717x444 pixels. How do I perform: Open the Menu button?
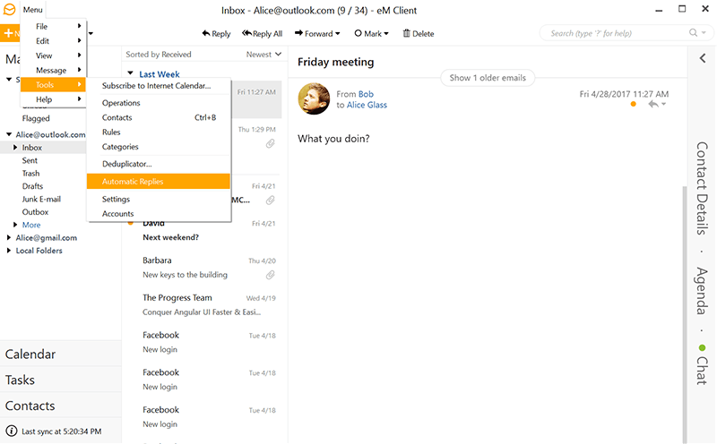[x=33, y=10]
